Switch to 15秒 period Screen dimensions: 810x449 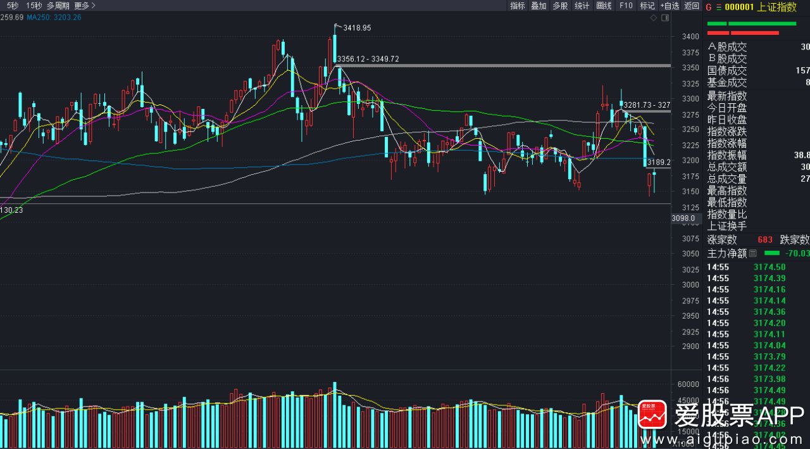coord(34,6)
